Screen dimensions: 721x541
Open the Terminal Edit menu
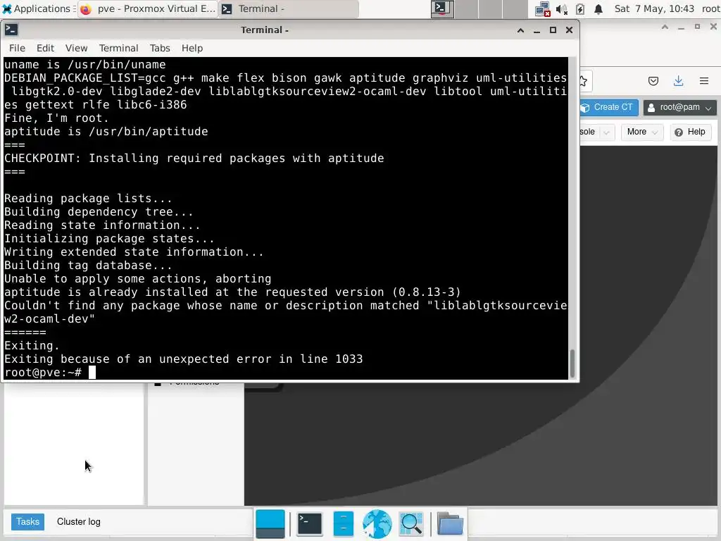pyautogui.click(x=45, y=48)
